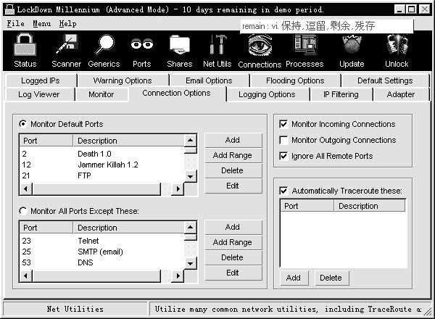Click left arrow of default ports horizontal scrollbar
The height and width of the screenshot is (319, 435).
point(25,189)
